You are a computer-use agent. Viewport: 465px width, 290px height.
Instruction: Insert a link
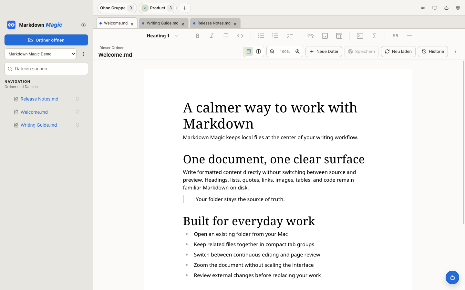point(311,36)
